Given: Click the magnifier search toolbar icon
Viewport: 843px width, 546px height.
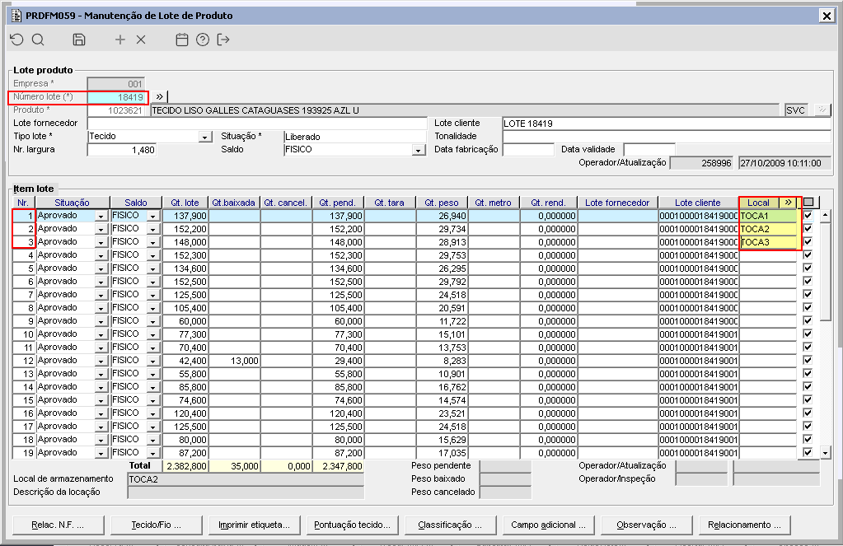Looking at the screenshot, I should [38, 40].
